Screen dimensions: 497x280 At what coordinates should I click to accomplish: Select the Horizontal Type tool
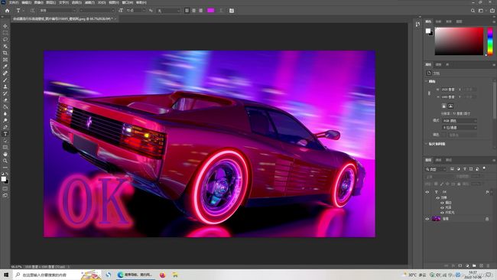(5, 134)
